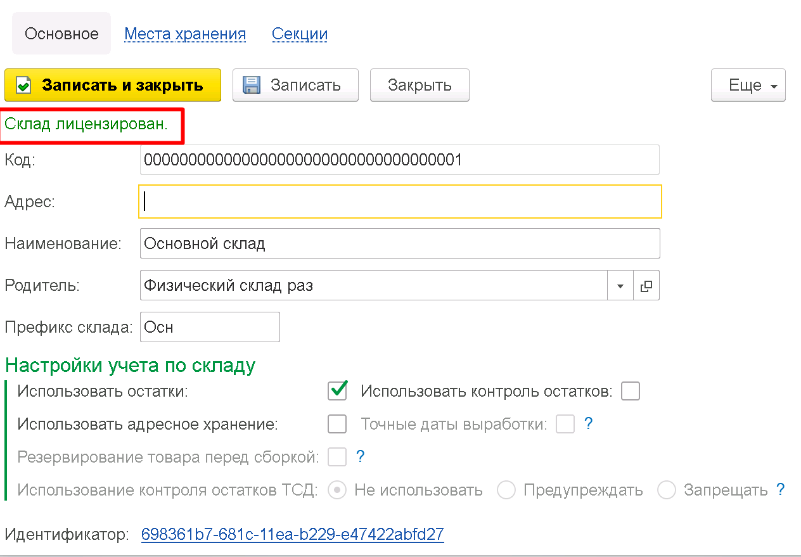
Task: Click the Префикс склада label
Action: pos(68,327)
